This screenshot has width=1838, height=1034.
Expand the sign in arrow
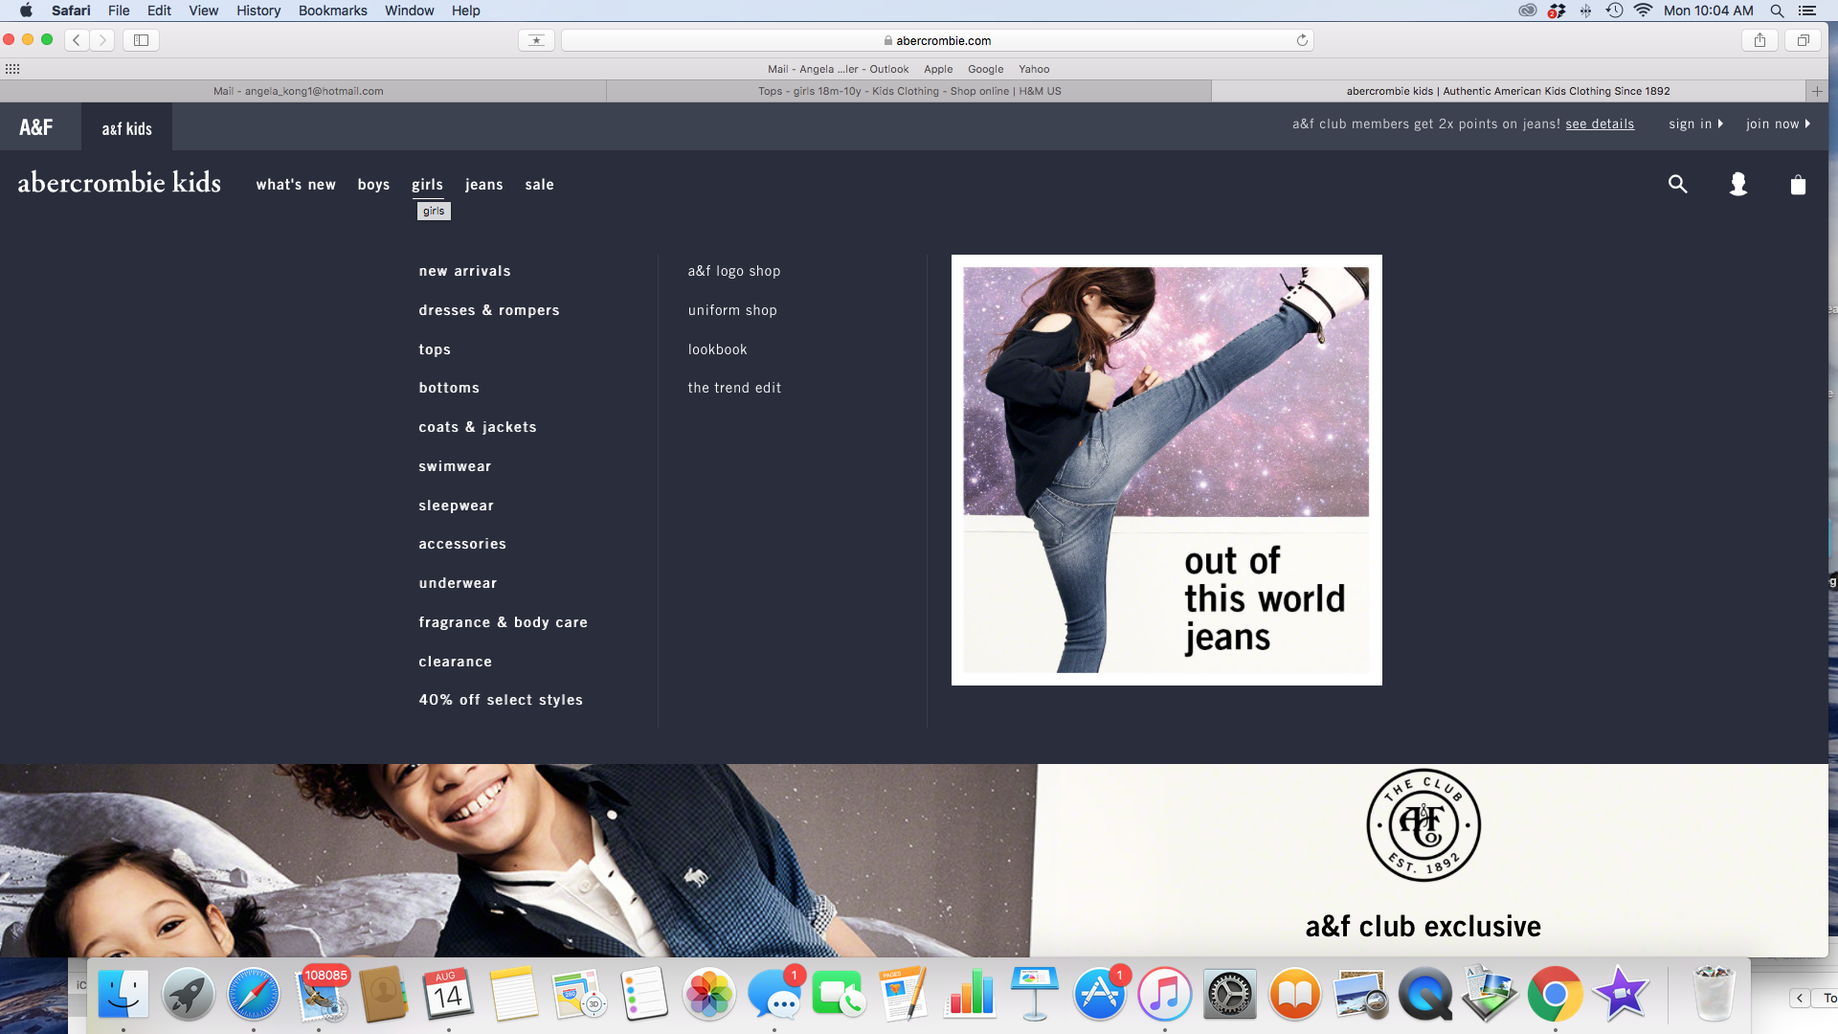pyautogui.click(x=1720, y=124)
